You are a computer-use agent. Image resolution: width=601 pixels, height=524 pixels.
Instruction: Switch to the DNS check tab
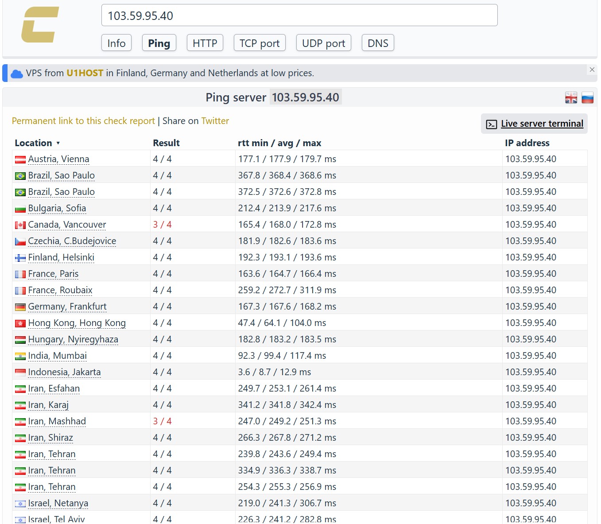[378, 43]
